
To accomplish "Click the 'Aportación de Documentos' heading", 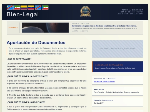I will click(x=36, y=43).
